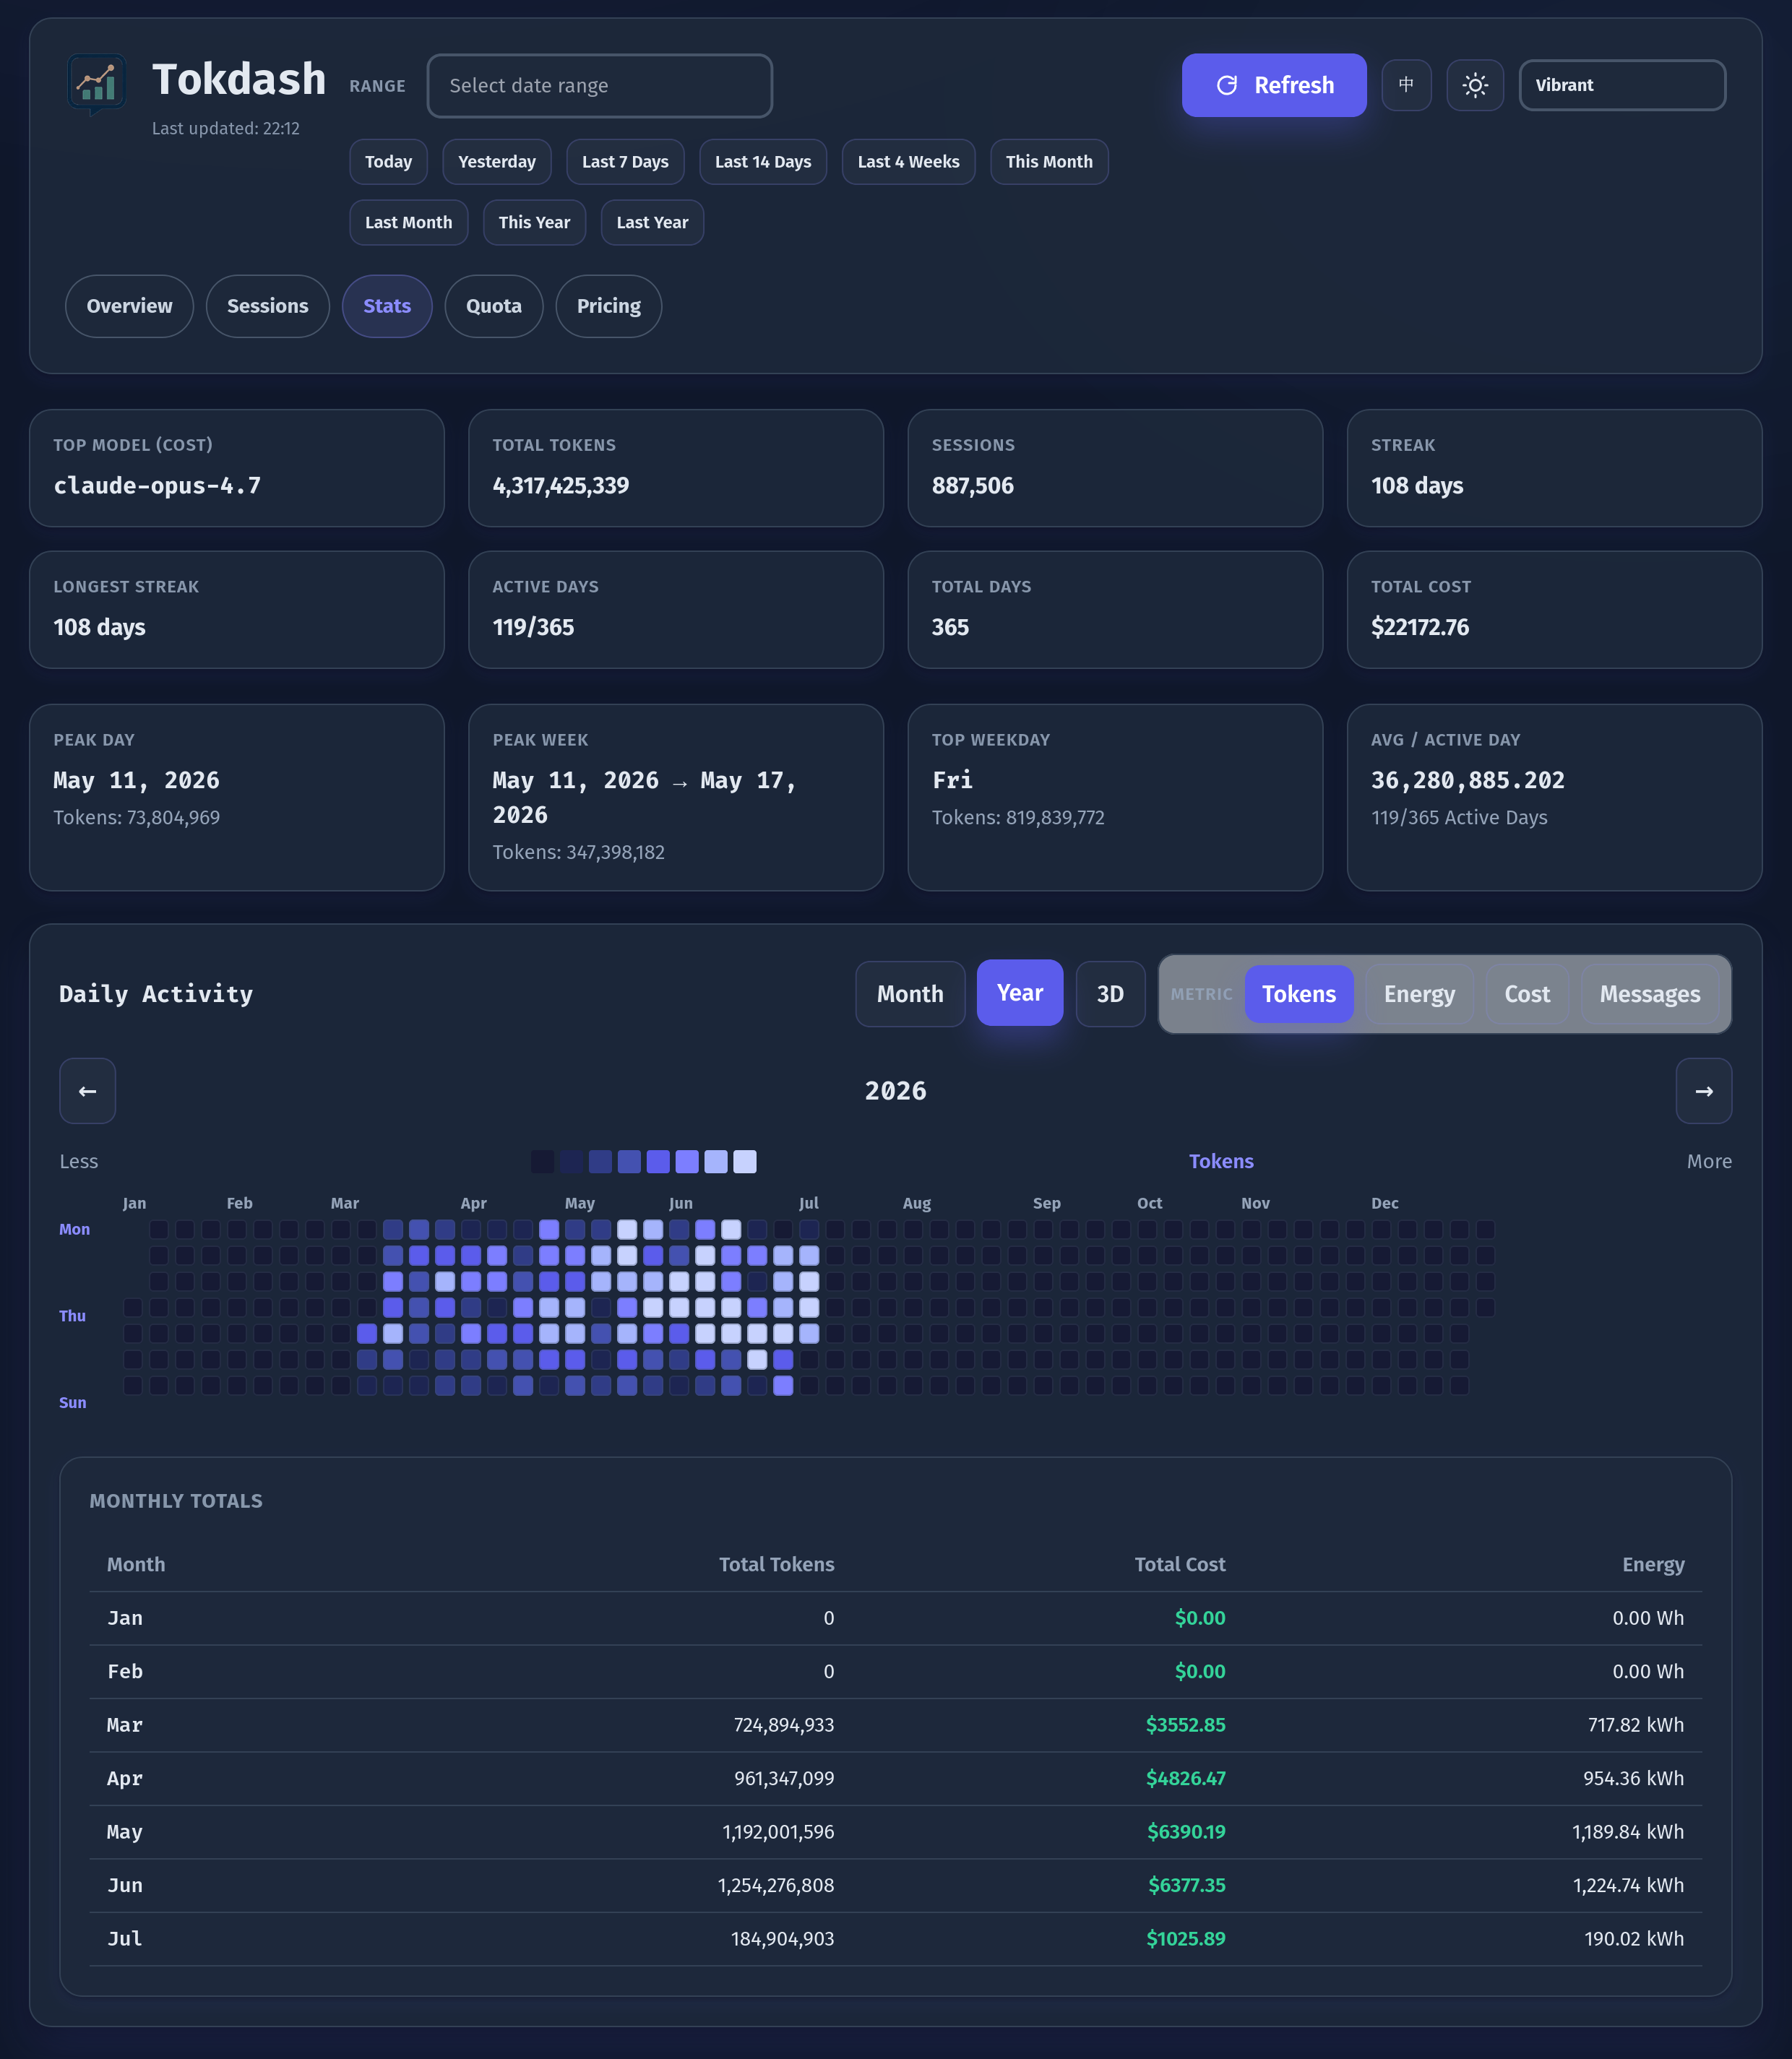
Task: Click the Month column header
Action: click(x=136, y=1565)
